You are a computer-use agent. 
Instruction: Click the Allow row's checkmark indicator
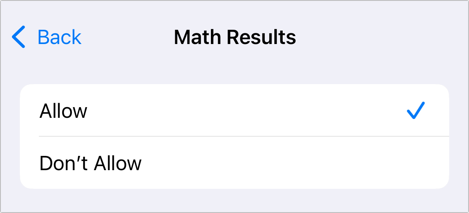pyautogui.click(x=415, y=111)
